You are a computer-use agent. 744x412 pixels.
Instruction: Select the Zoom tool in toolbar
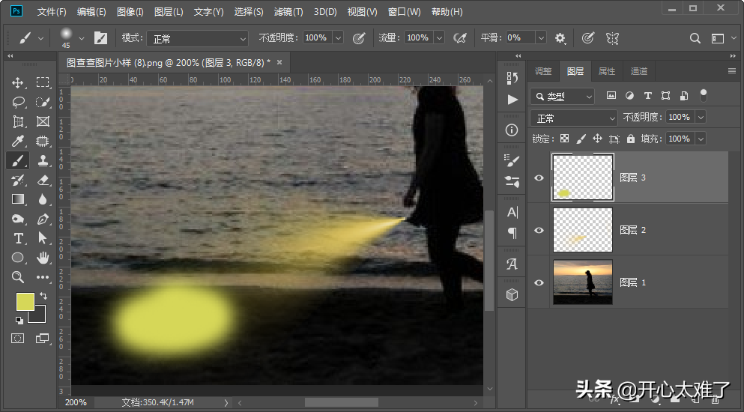tap(18, 277)
